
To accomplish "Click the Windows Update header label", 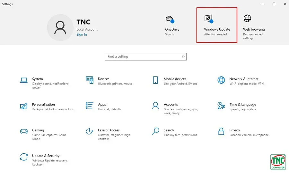I will 217,29.
